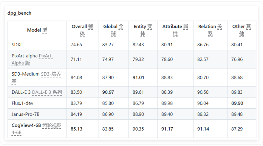Select the DALL-E 3 model name cell
Screen dimensions: 263x146
tap(37, 92)
